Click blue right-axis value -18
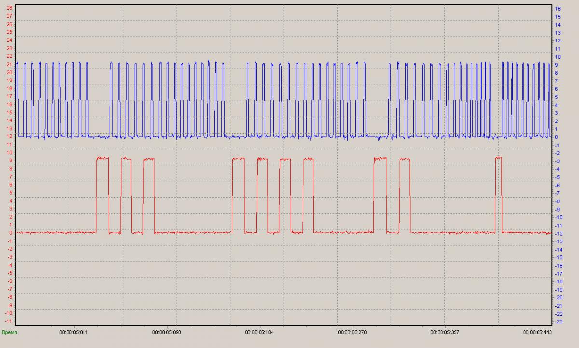The height and width of the screenshot is (348, 579). point(558,281)
